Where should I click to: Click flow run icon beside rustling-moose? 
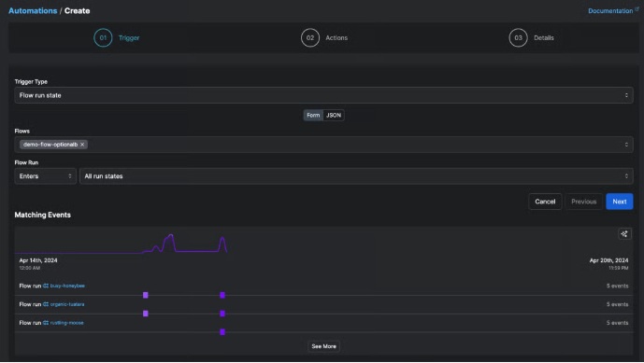coord(46,323)
